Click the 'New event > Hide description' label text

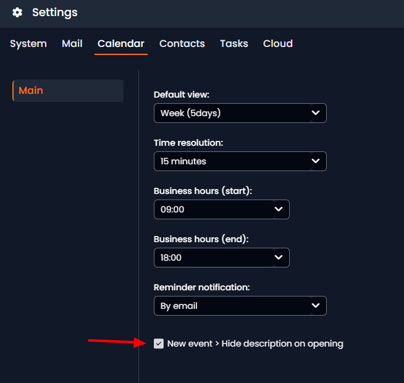255,343
